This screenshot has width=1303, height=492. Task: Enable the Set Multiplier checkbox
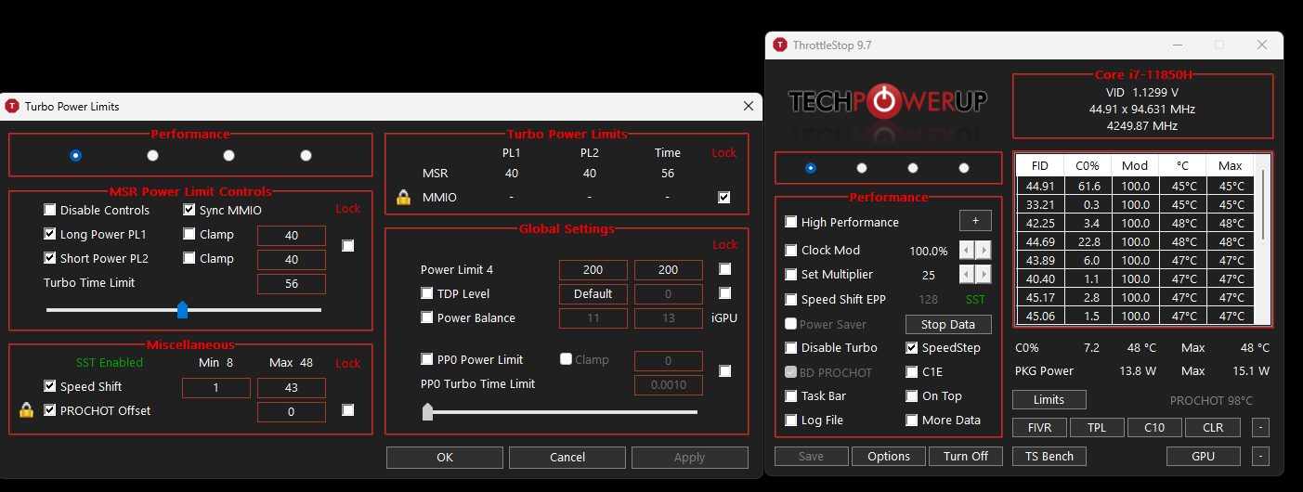point(791,274)
